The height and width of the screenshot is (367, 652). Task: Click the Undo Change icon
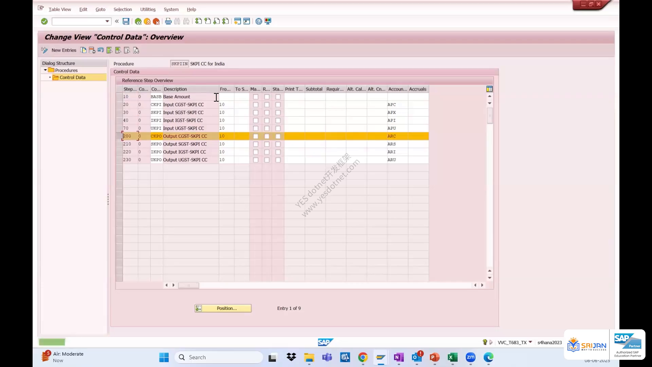click(x=101, y=50)
